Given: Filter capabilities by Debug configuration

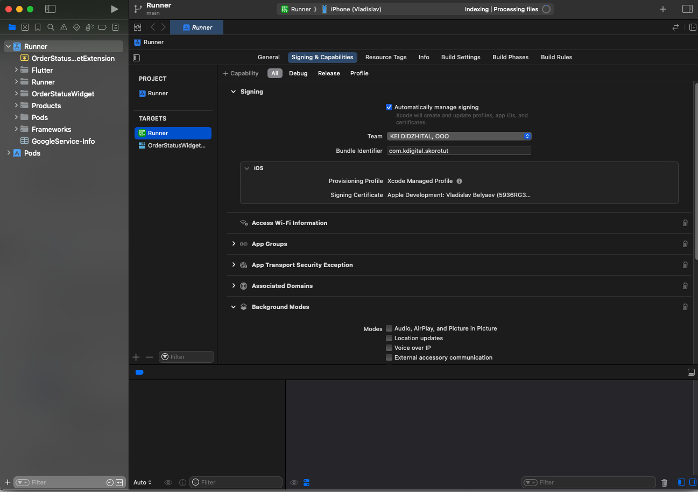Looking at the screenshot, I should pos(298,73).
